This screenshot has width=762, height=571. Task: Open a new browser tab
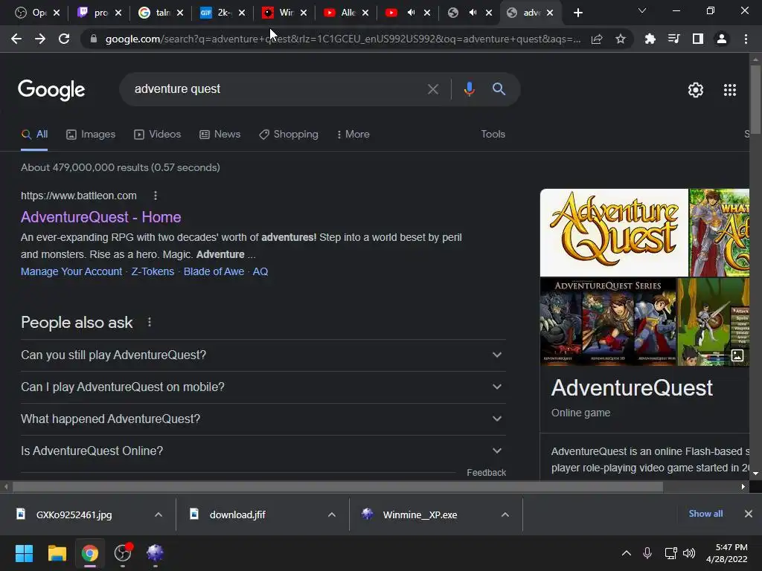(577, 13)
